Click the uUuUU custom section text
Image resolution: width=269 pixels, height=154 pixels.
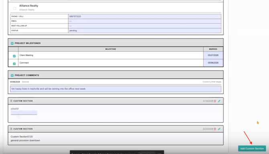click(x=14, y=109)
